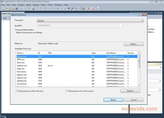
Task: Open the Qualifier combo box arrow
Action: [x=122, y=26]
